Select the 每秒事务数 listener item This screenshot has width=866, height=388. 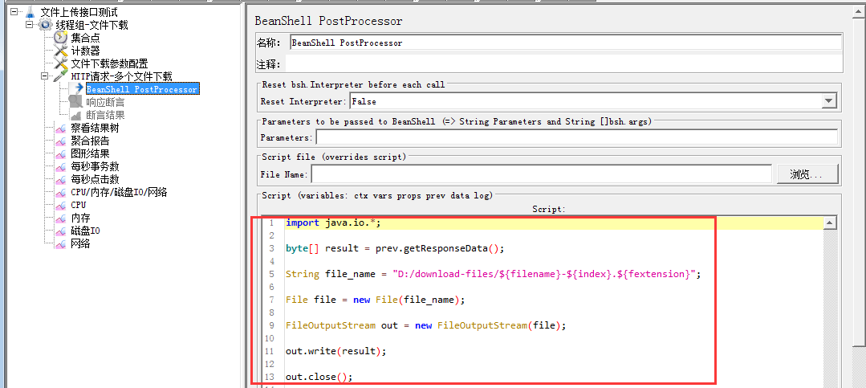click(90, 166)
